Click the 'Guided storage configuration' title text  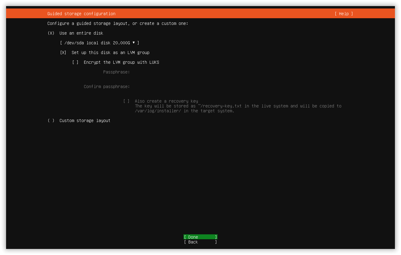[81, 14]
